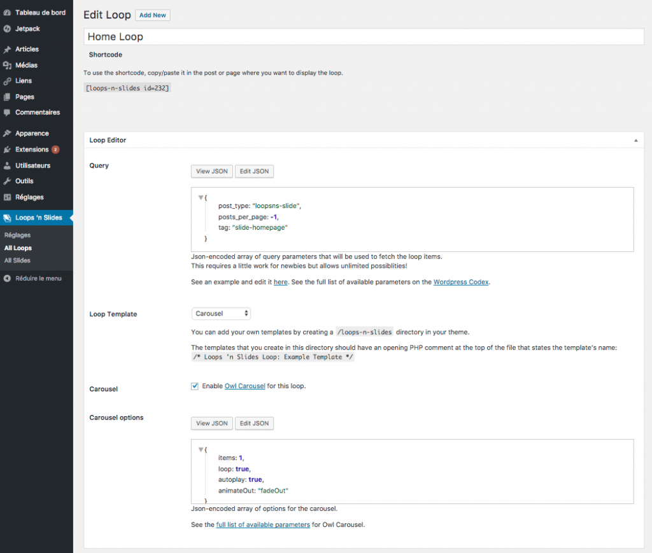Select the Commentaires speech bubble icon
The image size is (652, 553).
(7, 113)
